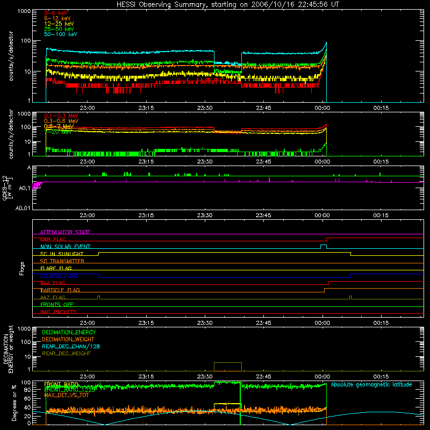Click the "100" tick on the decimation panel axis
The image size is (430, 430).
coord(26,342)
